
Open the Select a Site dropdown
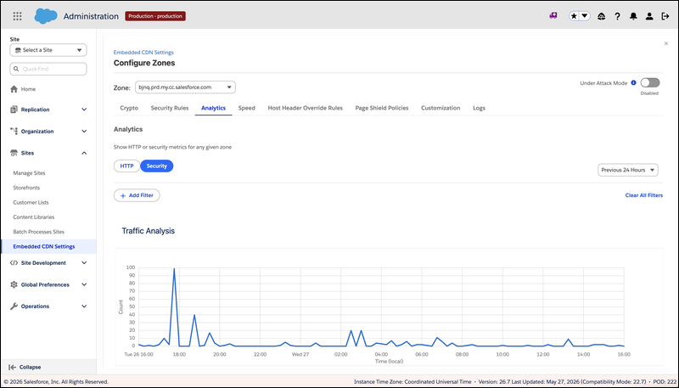click(x=48, y=50)
